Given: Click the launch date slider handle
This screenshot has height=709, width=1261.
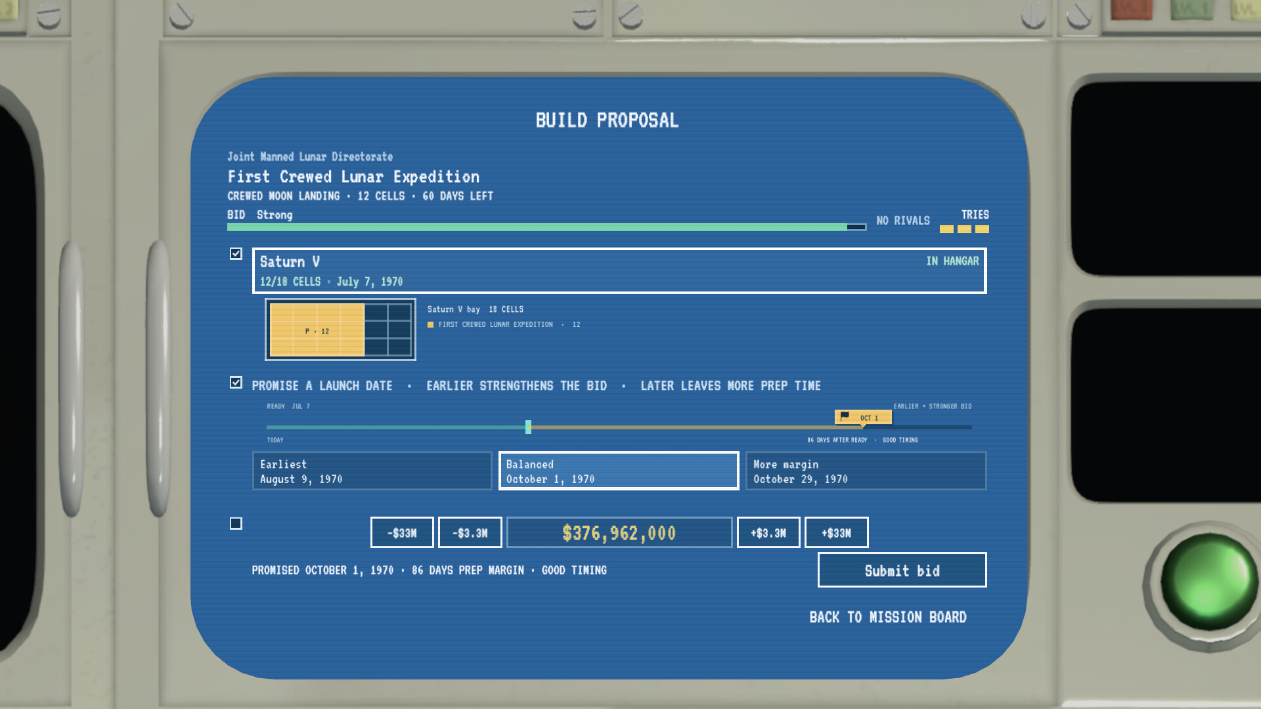Looking at the screenshot, I should point(528,427).
